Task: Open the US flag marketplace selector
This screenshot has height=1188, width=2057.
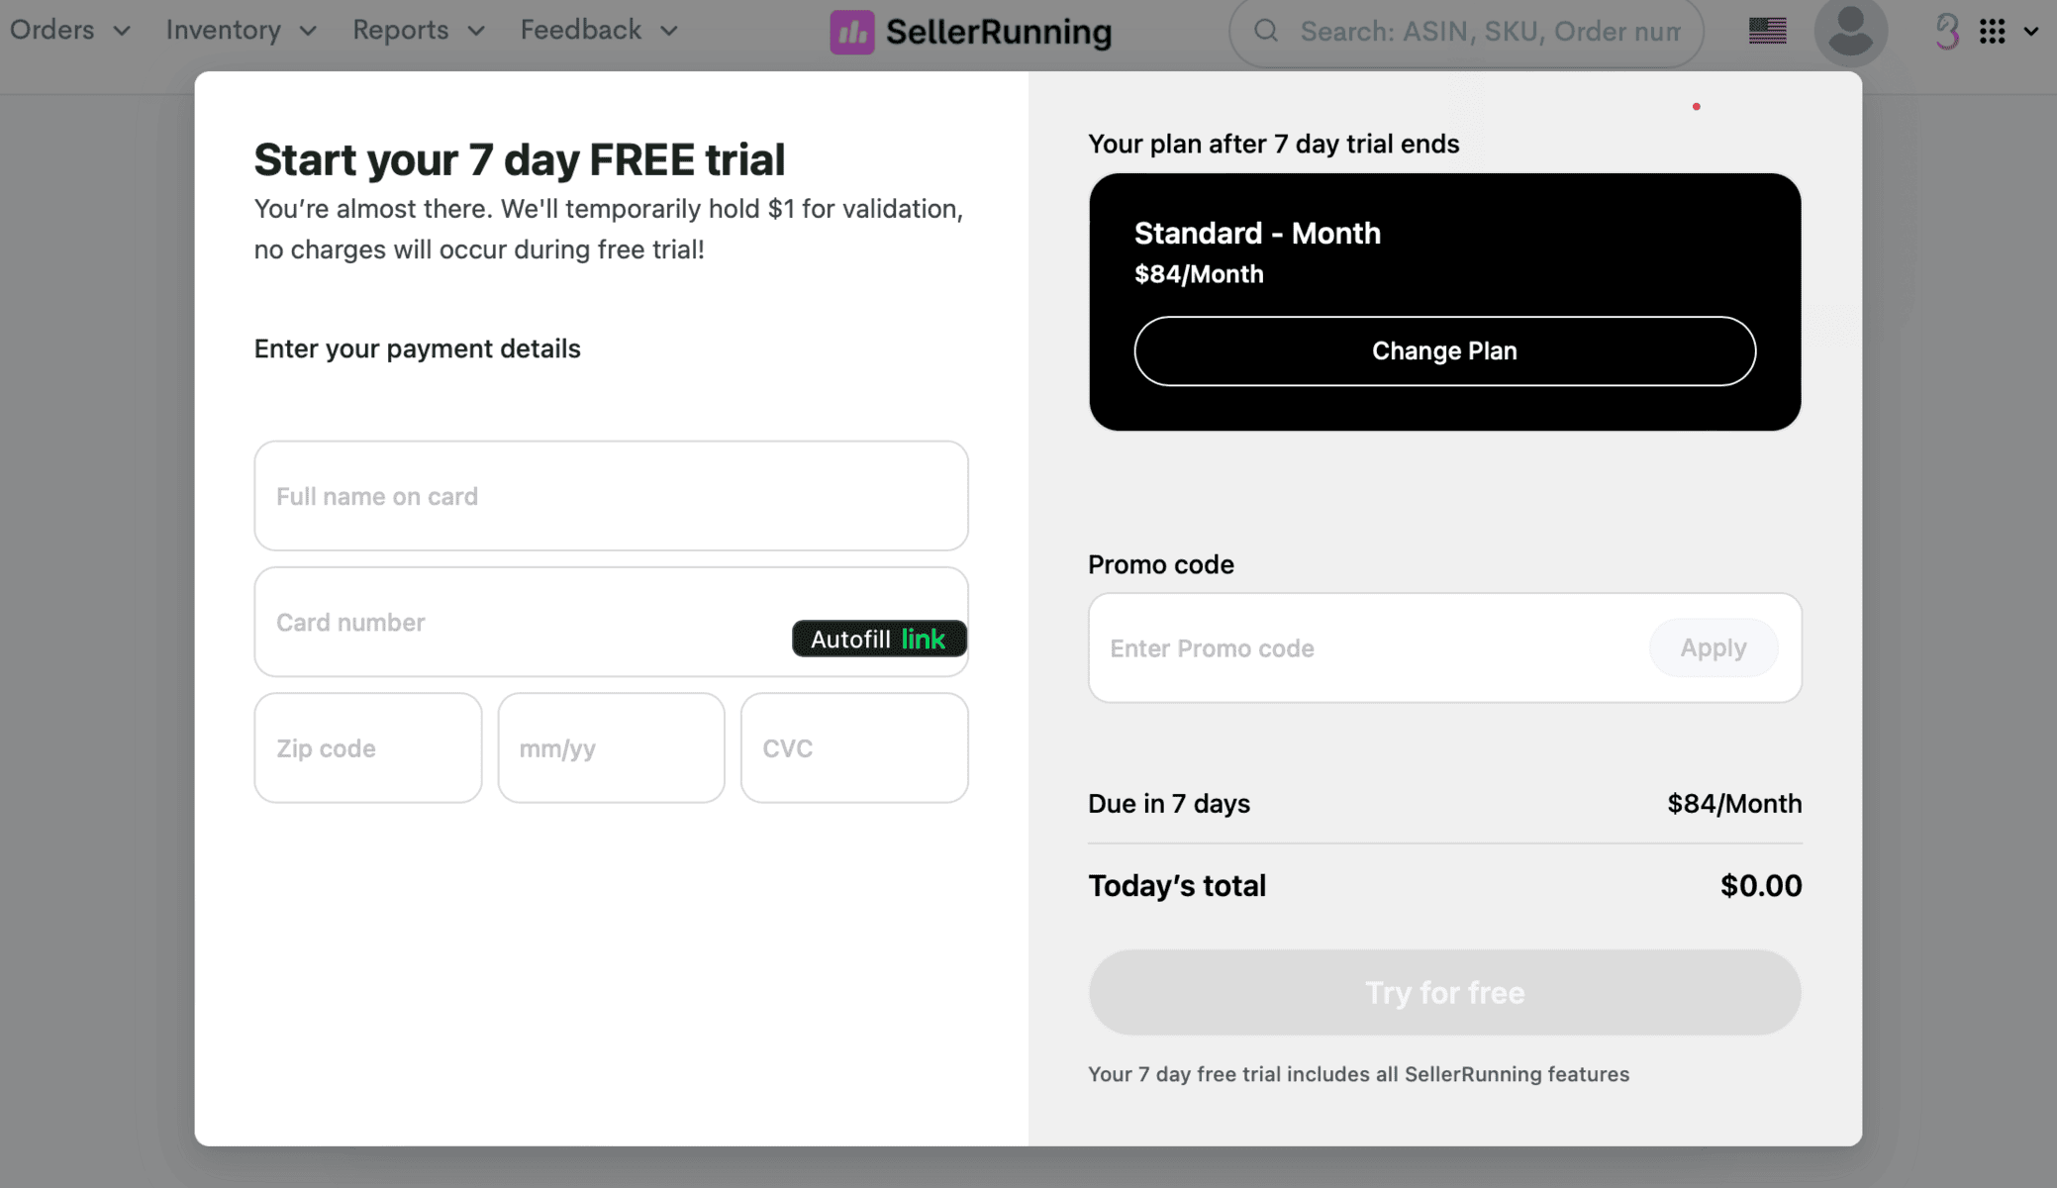Action: point(1767,32)
